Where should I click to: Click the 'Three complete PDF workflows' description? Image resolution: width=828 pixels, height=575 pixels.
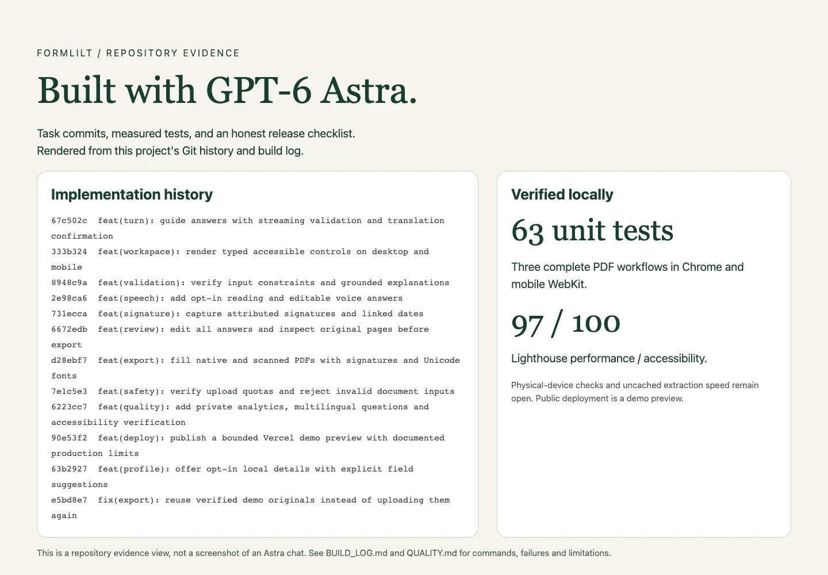pyautogui.click(x=627, y=275)
